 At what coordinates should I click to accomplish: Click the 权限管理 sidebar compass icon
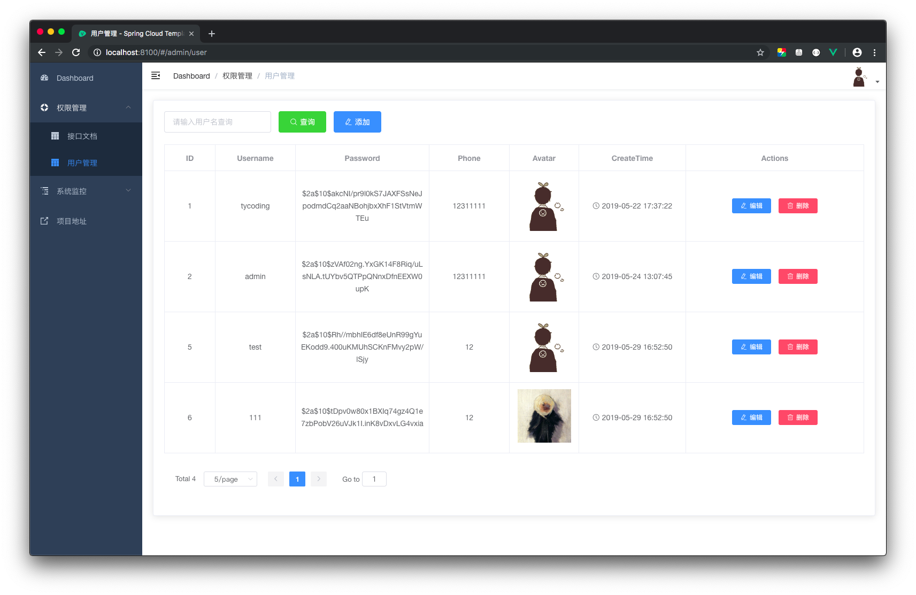(44, 107)
